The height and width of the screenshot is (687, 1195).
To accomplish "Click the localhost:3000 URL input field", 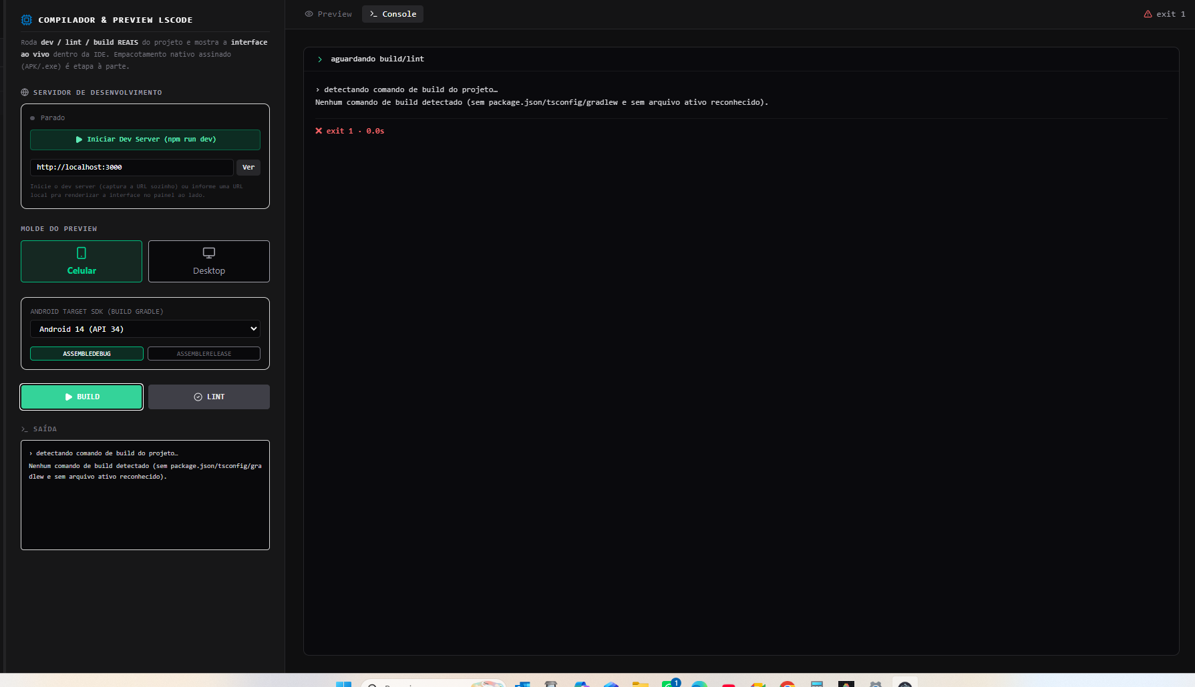I will (132, 168).
